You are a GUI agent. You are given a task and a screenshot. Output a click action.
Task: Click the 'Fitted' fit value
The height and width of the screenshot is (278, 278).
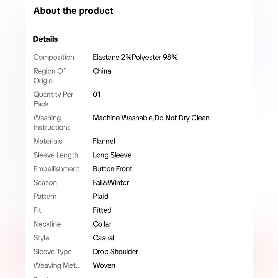pos(102,210)
